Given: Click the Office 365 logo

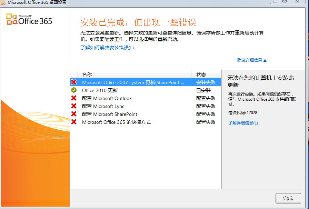Looking at the screenshot, I should click(x=29, y=19).
